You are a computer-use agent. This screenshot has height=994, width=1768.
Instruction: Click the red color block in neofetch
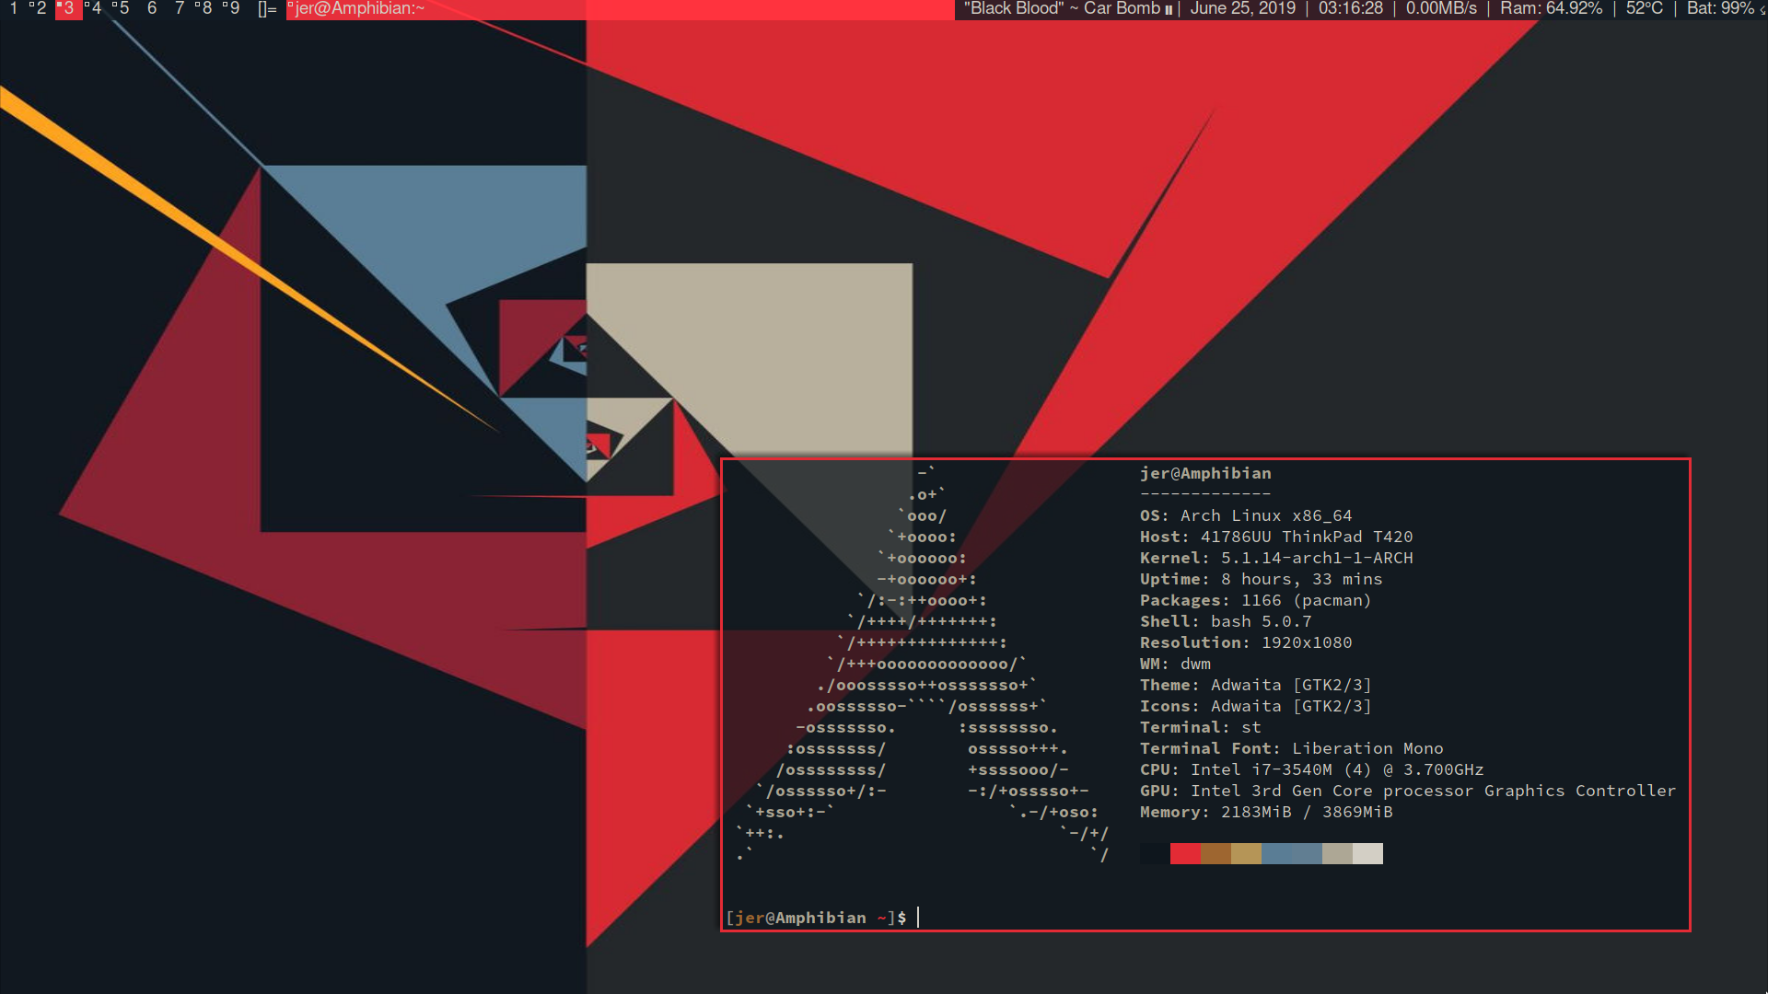click(x=1185, y=854)
